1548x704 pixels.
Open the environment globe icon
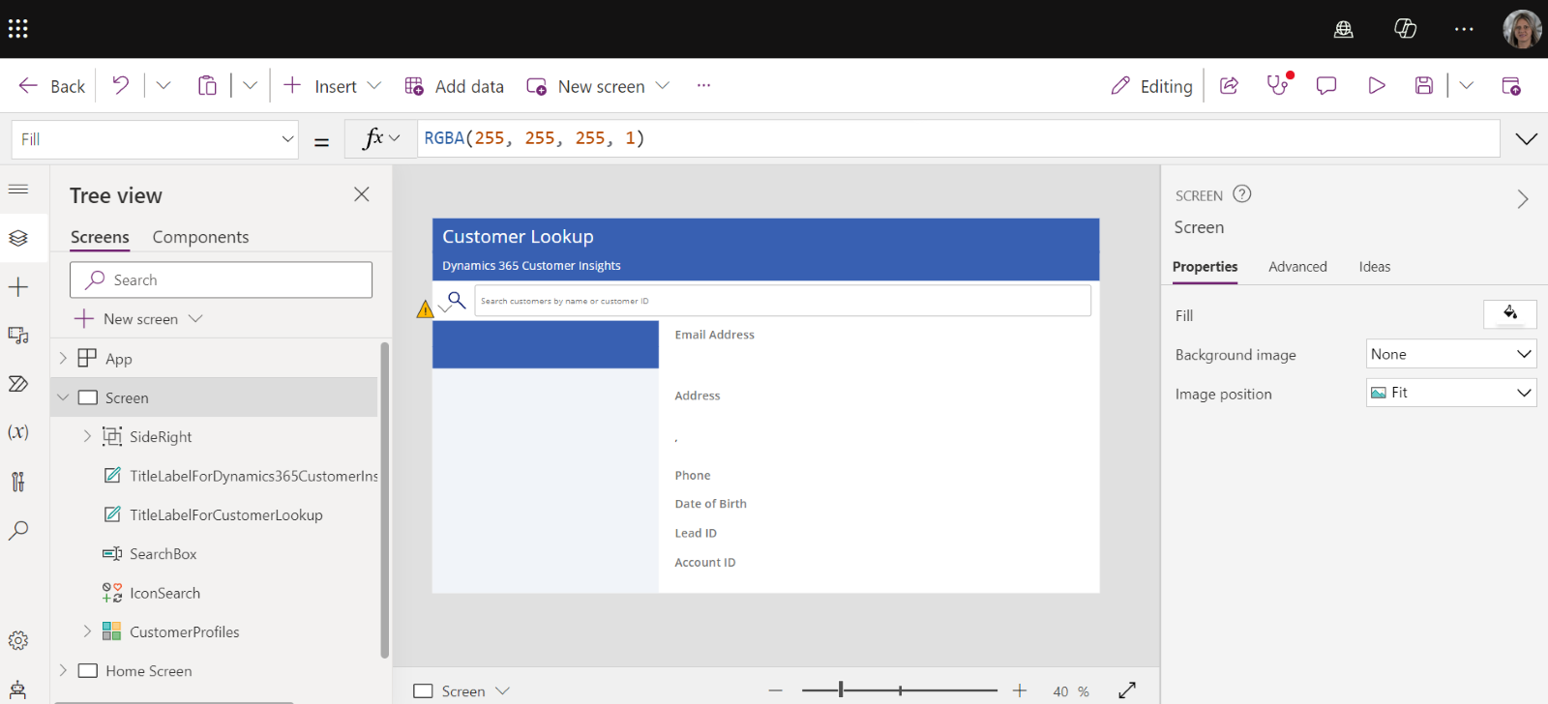(x=1344, y=29)
